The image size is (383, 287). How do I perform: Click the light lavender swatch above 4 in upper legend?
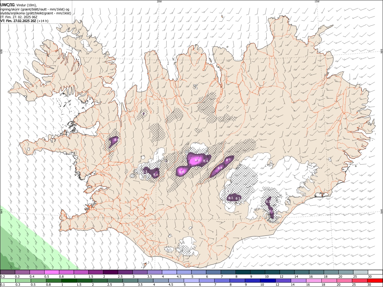coord(169,272)
